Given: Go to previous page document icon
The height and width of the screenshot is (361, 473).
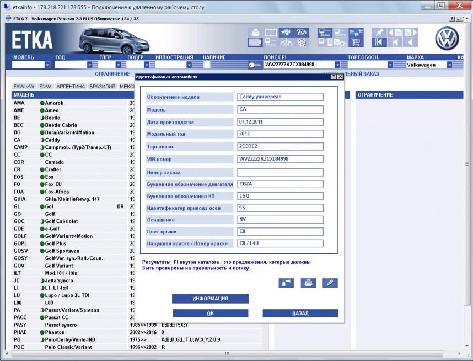Looking at the screenshot, I should [x=395, y=33].
